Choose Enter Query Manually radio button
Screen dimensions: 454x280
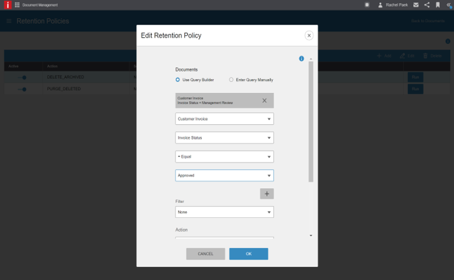[231, 80]
